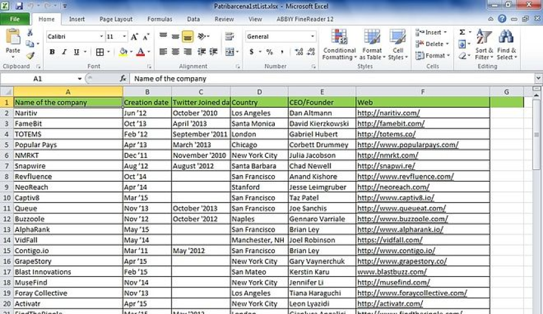This screenshot has width=543, height=314.
Task: Switch to the Data tab
Action: coord(194,19)
